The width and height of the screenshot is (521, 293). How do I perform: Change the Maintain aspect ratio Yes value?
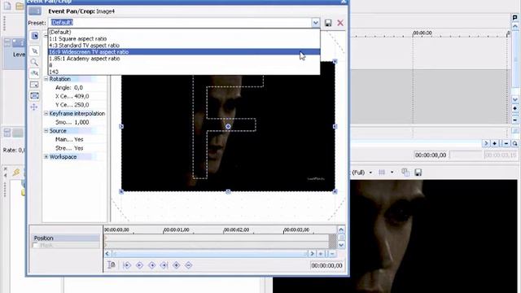tap(79, 139)
